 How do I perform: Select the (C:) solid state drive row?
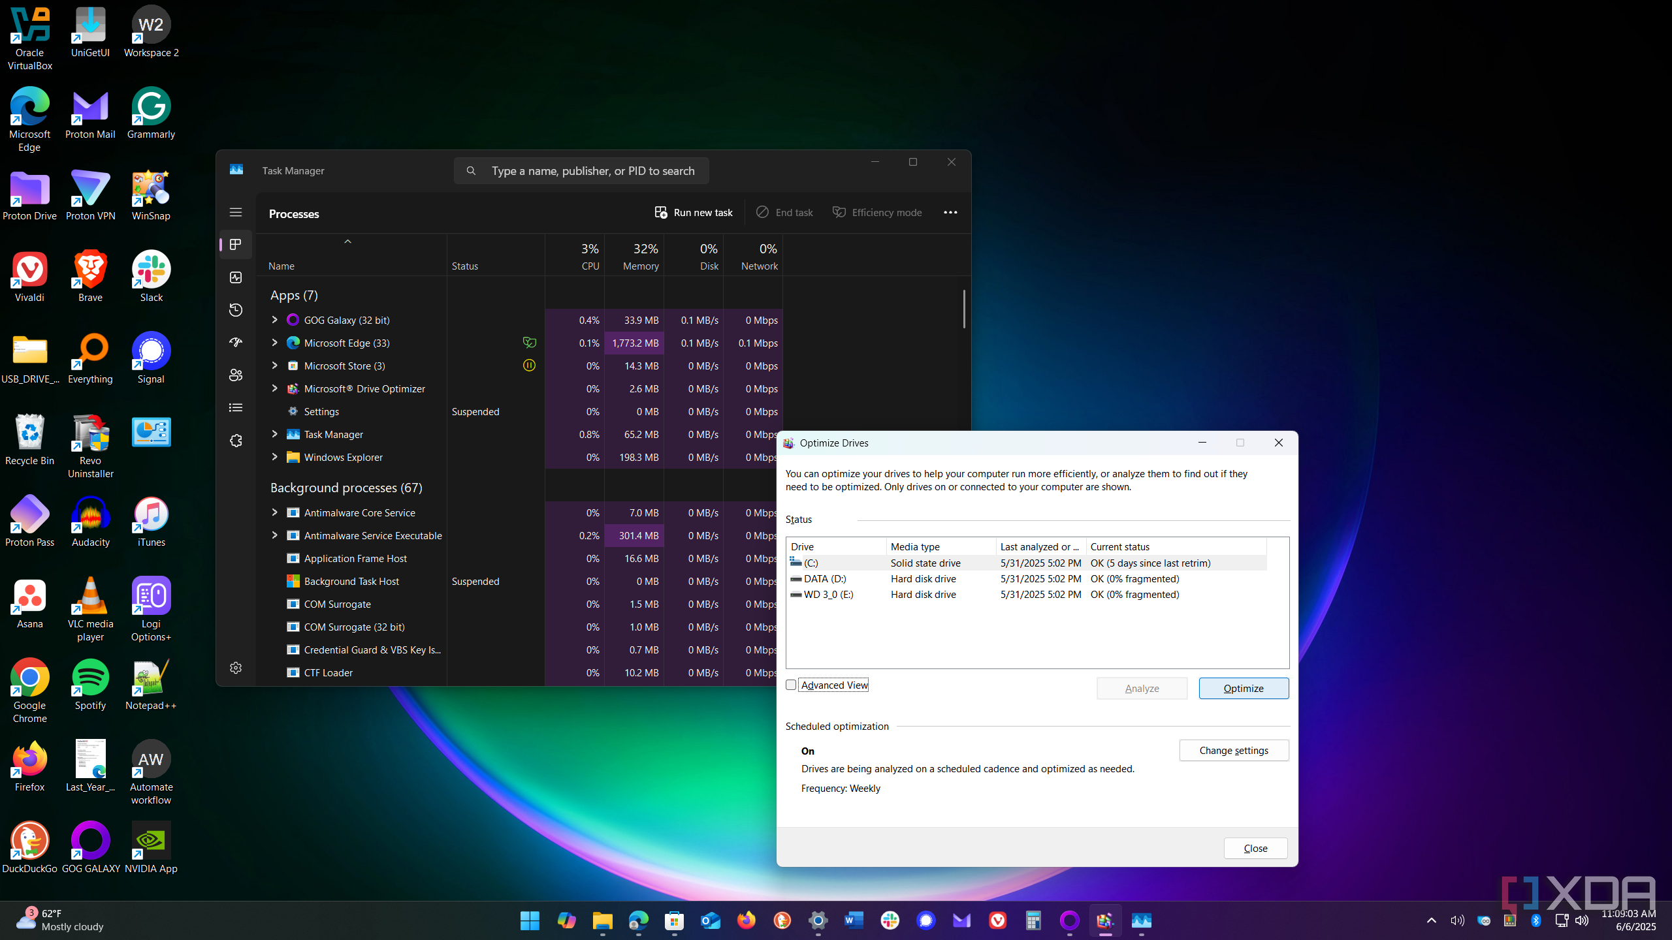pos(1026,563)
